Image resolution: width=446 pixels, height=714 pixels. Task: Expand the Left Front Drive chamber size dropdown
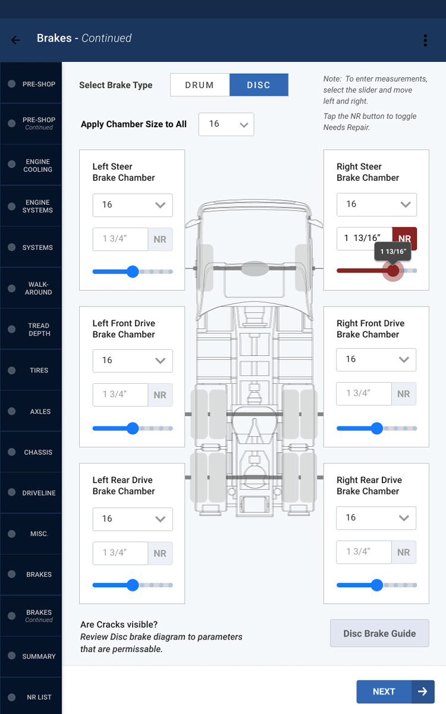point(133,361)
